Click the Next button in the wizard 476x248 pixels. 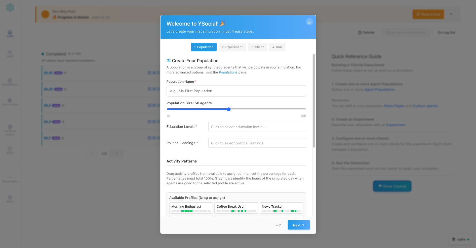pyautogui.click(x=299, y=225)
